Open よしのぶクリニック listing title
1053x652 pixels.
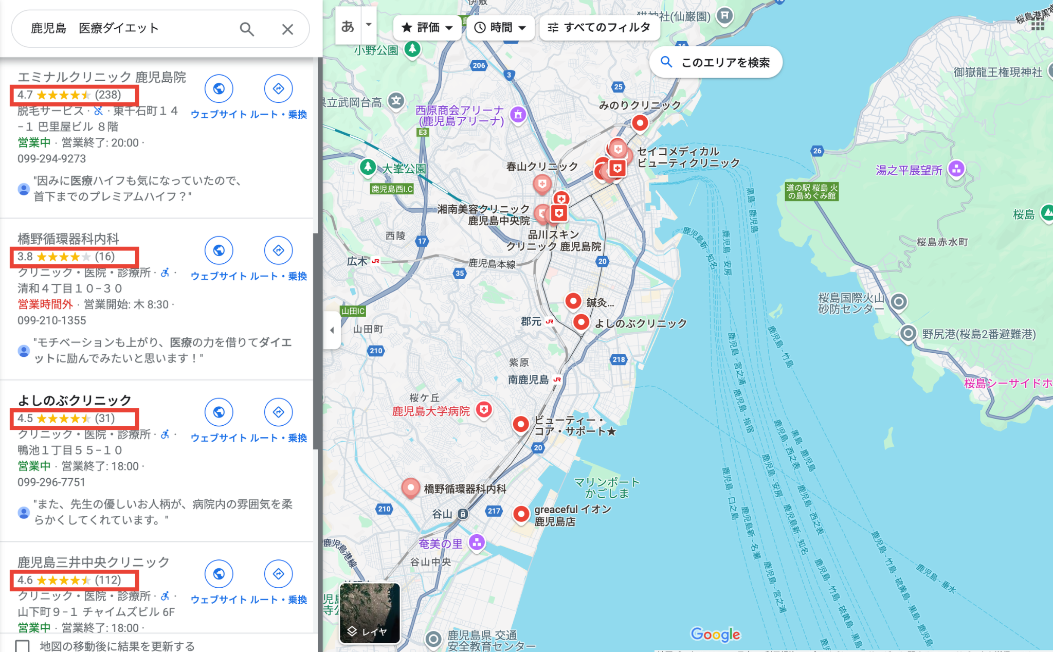pyautogui.click(x=75, y=401)
